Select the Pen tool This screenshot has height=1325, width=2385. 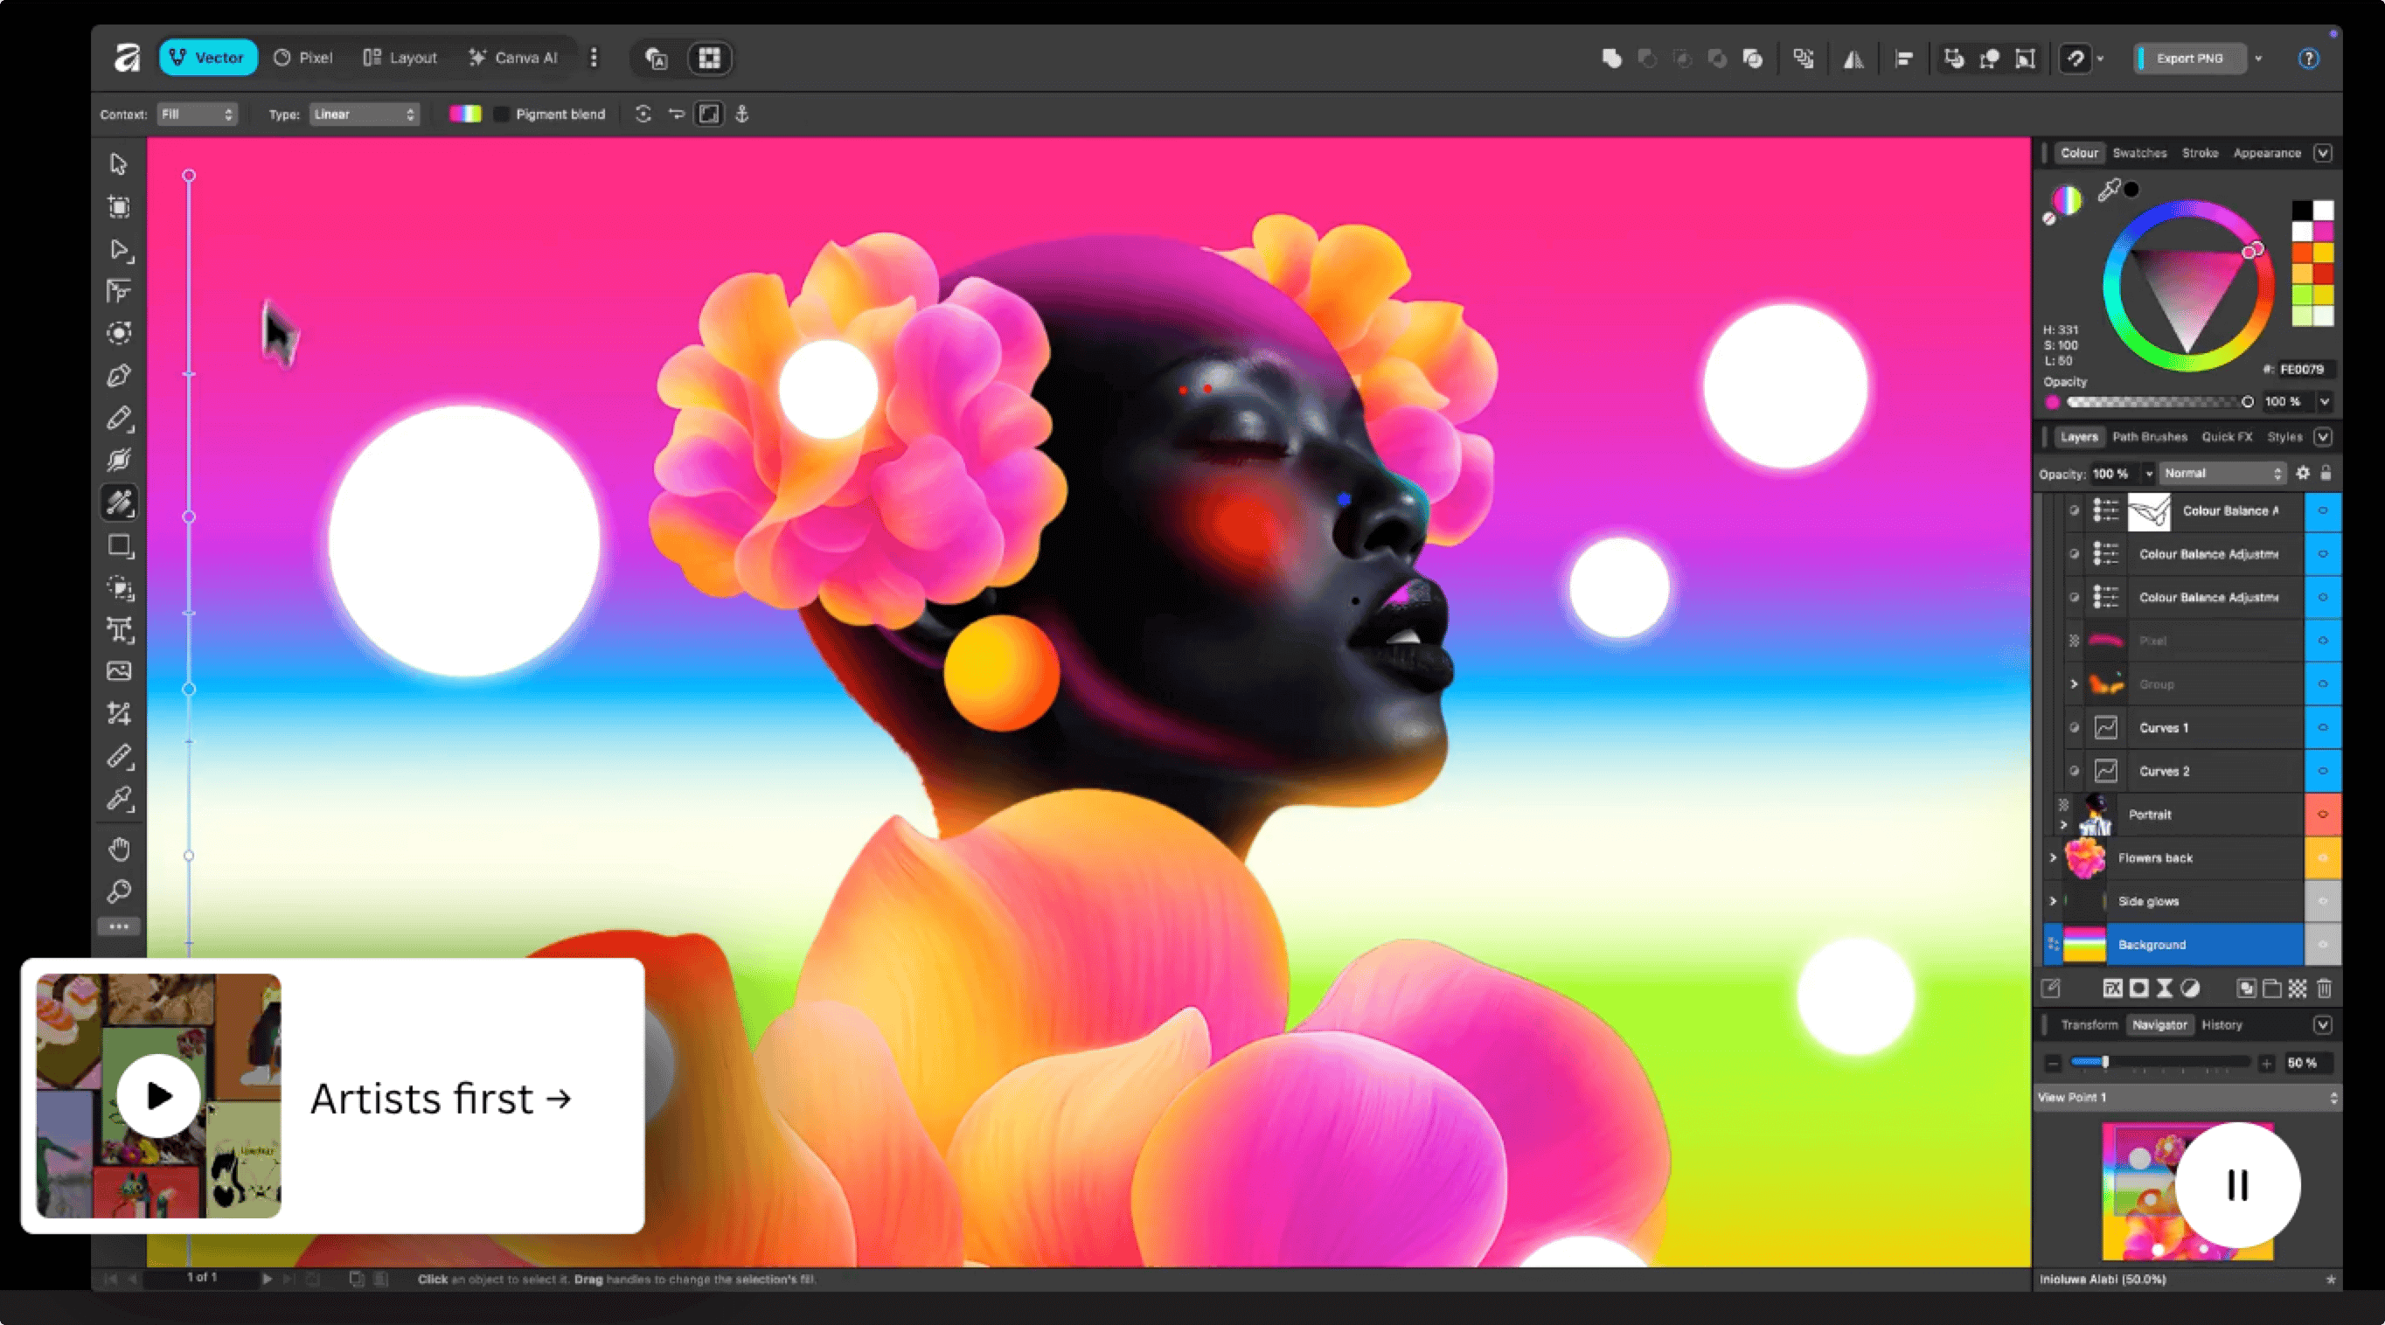(x=119, y=376)
